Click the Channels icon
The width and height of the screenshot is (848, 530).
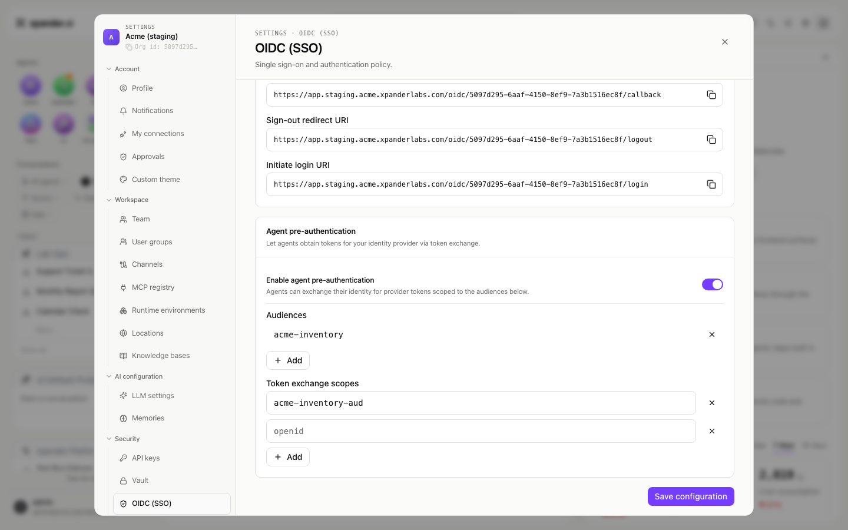coord(123,264)
